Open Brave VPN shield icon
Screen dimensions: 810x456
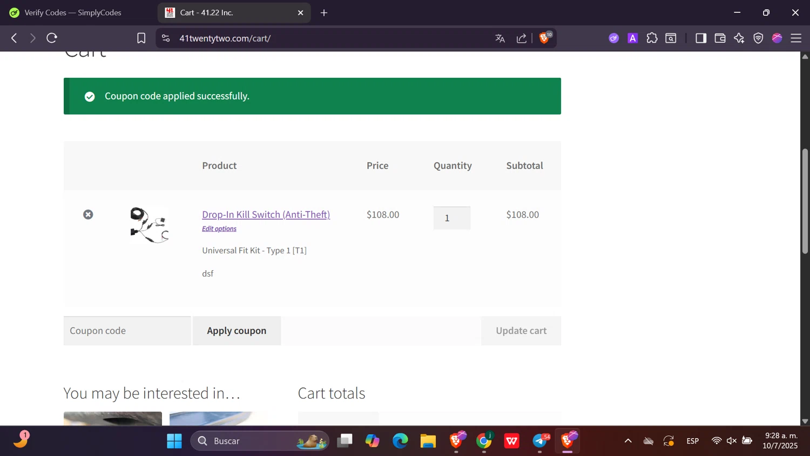tap(758, 38)
